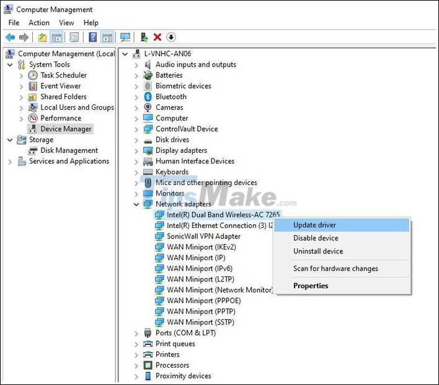Click the Cameras webcam icon
The height and width of the screenshot is (385, 439).
point(148,107)
